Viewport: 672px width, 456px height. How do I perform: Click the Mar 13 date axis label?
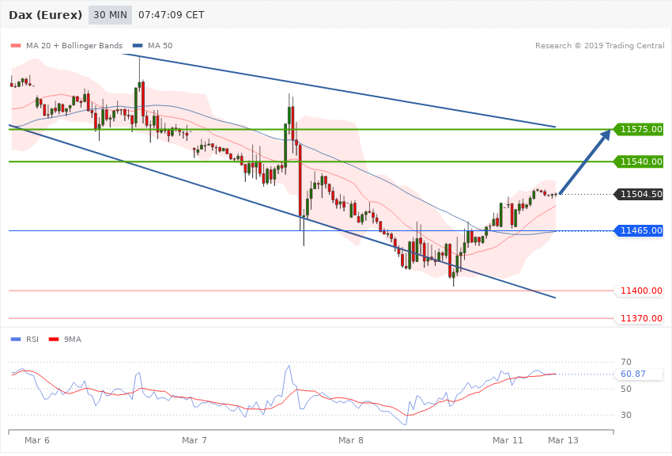pyautogui.click(x=563, y=440)
